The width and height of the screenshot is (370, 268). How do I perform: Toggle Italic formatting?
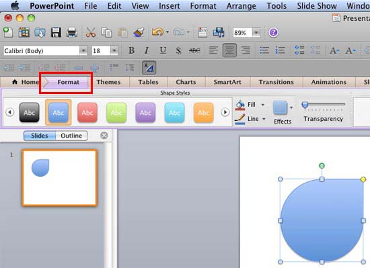pos(147,50)
